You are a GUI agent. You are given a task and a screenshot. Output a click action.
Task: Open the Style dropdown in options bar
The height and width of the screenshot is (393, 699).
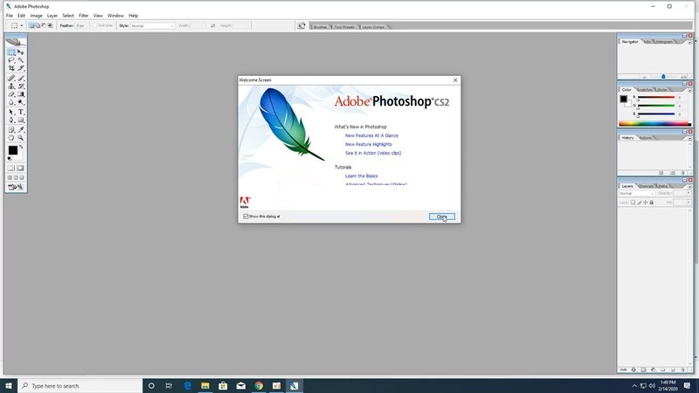152,26
